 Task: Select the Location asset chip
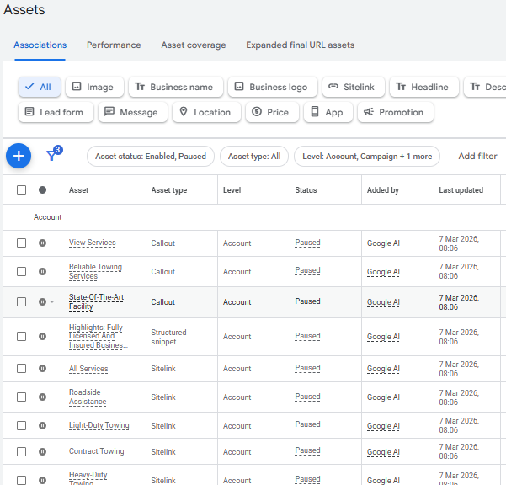click(x=205, y=112)
